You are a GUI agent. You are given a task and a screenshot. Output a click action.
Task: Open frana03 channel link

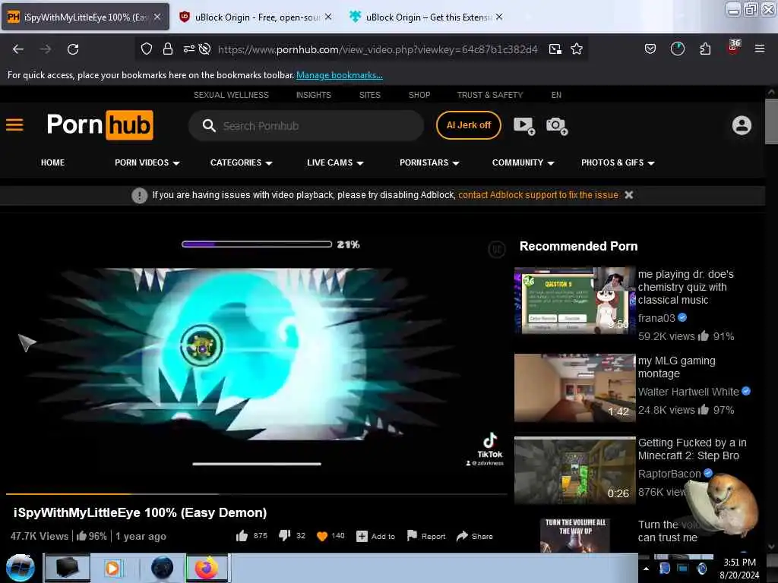coord(656,318)
